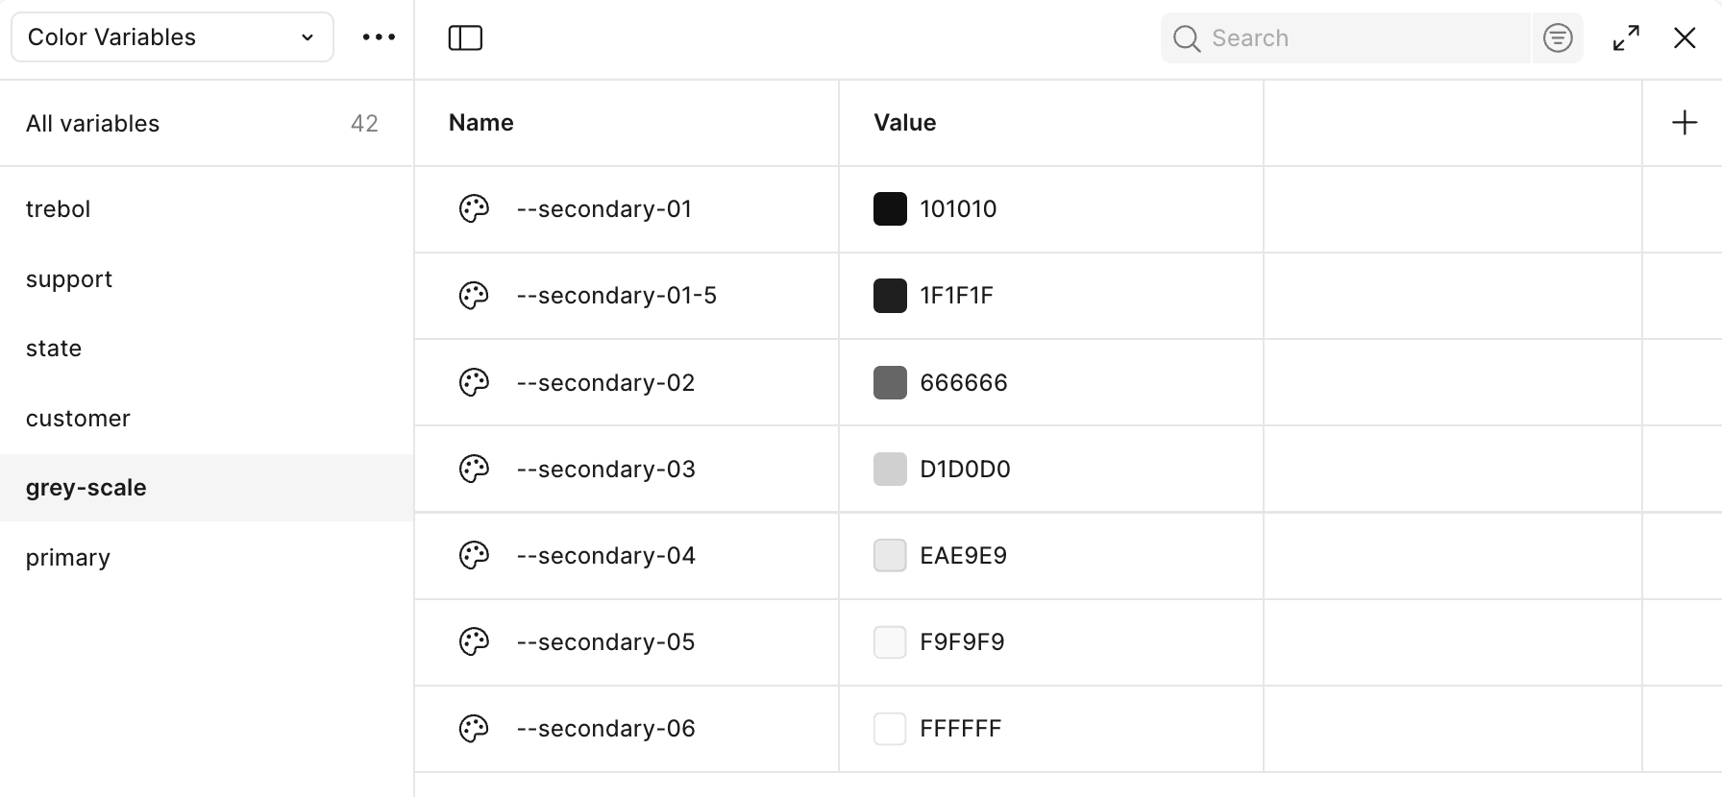Toggle the sidebar panel icon
Screen dimensions: 1722x797
coord(465,38)
